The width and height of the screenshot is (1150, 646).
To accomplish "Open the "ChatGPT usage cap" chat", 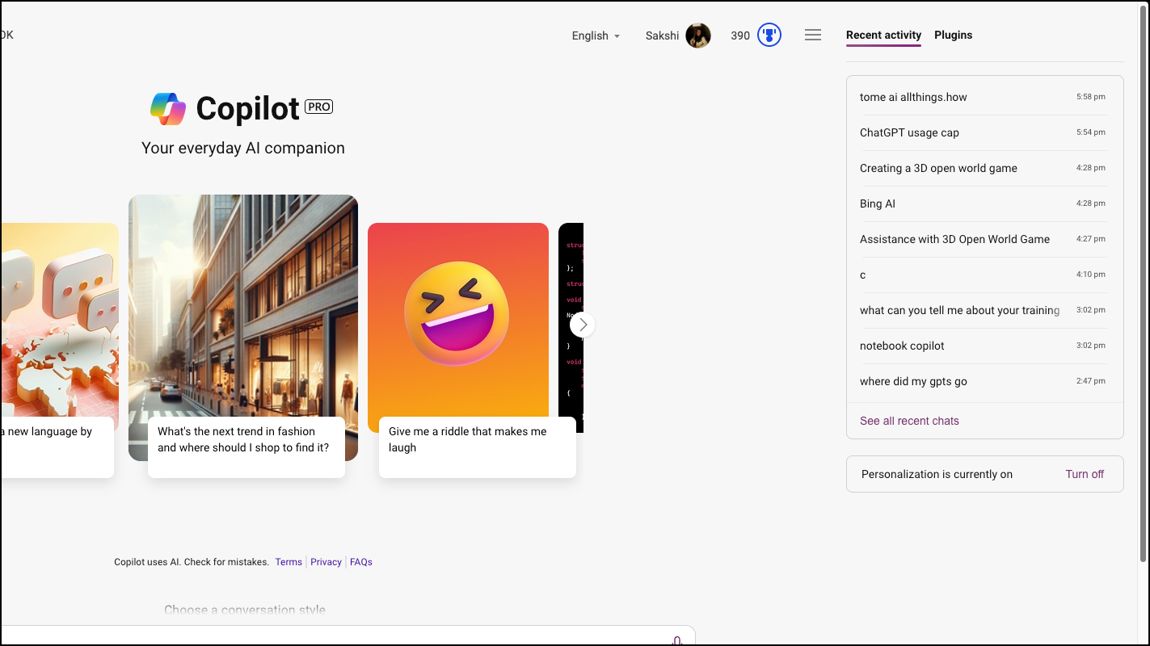I will pyautogui.click(x=983, y=132).
